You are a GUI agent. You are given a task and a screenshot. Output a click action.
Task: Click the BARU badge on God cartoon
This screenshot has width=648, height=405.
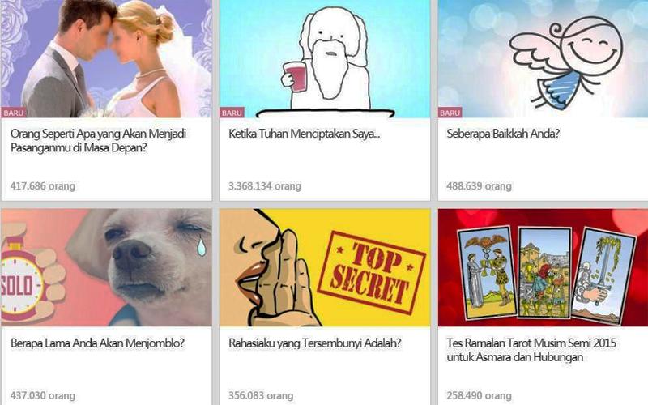click(232, 113)
